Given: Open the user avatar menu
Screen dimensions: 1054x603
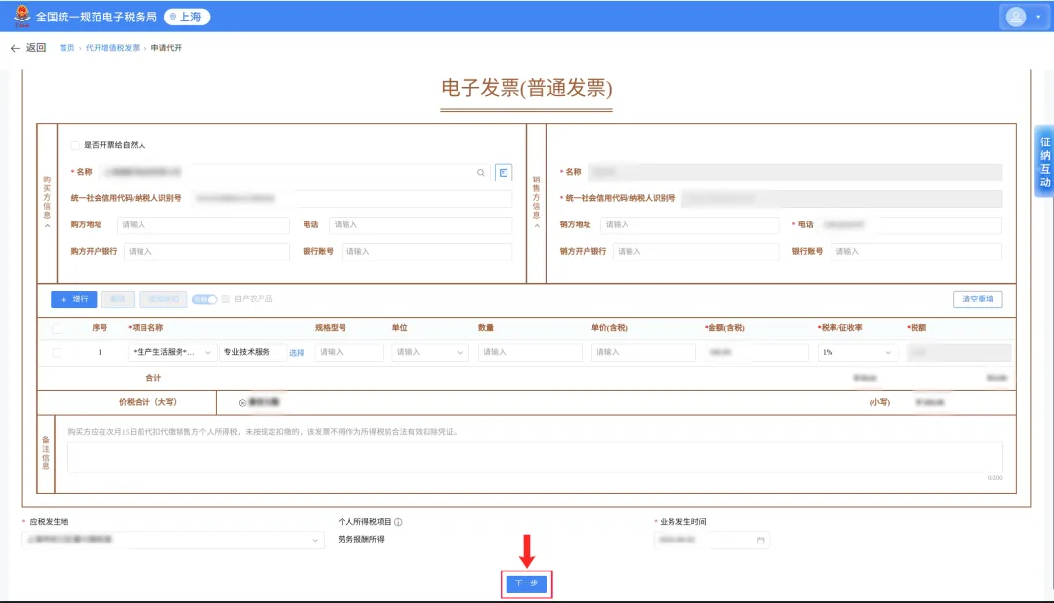Looking at the screenshot, I should [x=1016, y=17].
